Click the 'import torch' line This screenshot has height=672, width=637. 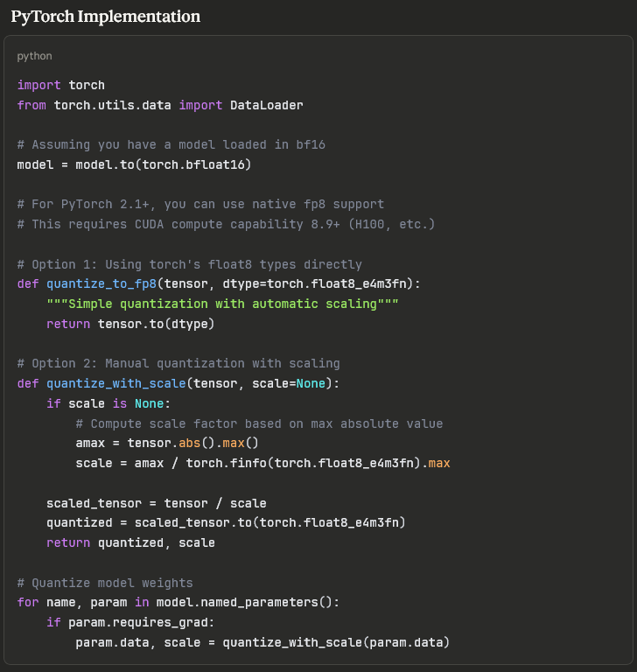(61, 85)
